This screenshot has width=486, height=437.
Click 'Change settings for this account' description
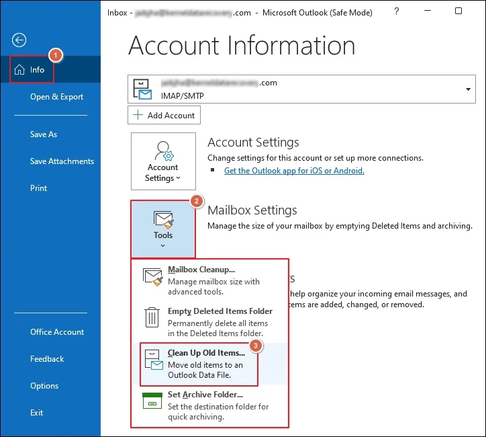pos(315,158)
